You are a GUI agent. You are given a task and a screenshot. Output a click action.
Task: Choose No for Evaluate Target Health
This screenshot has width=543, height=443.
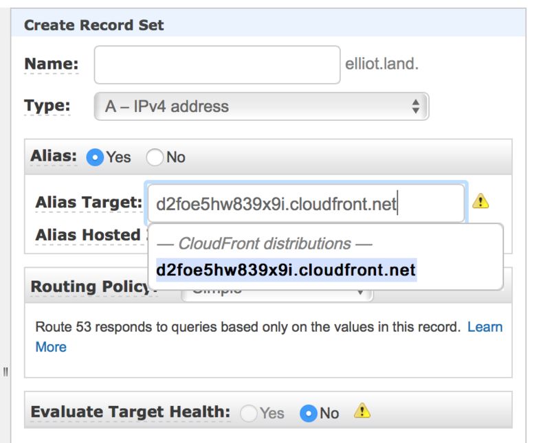(x=309, y=413)
